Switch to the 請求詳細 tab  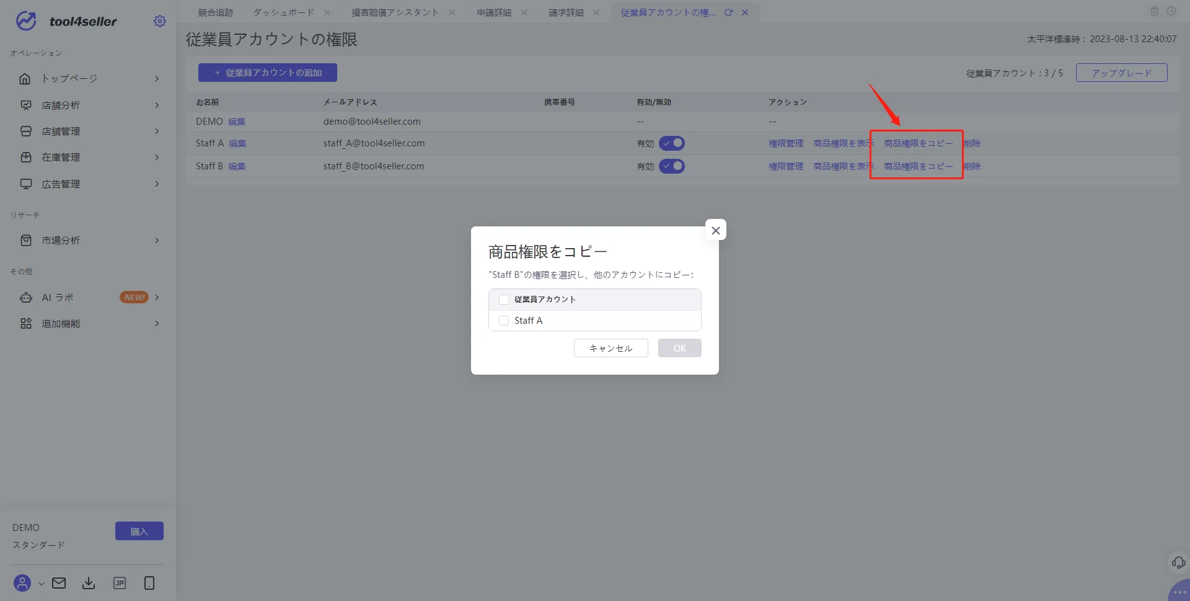point(566,12)
